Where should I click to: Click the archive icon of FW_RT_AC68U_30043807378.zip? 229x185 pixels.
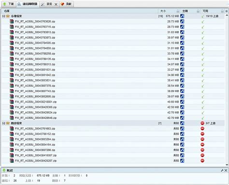click(12, 86)
